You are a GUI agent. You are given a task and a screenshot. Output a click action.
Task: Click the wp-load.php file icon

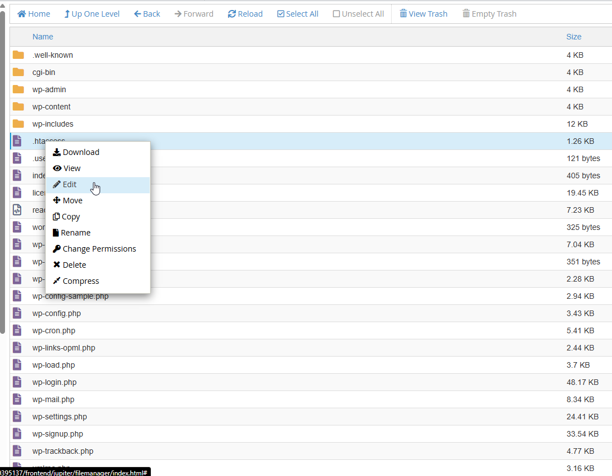pos(17,365)
